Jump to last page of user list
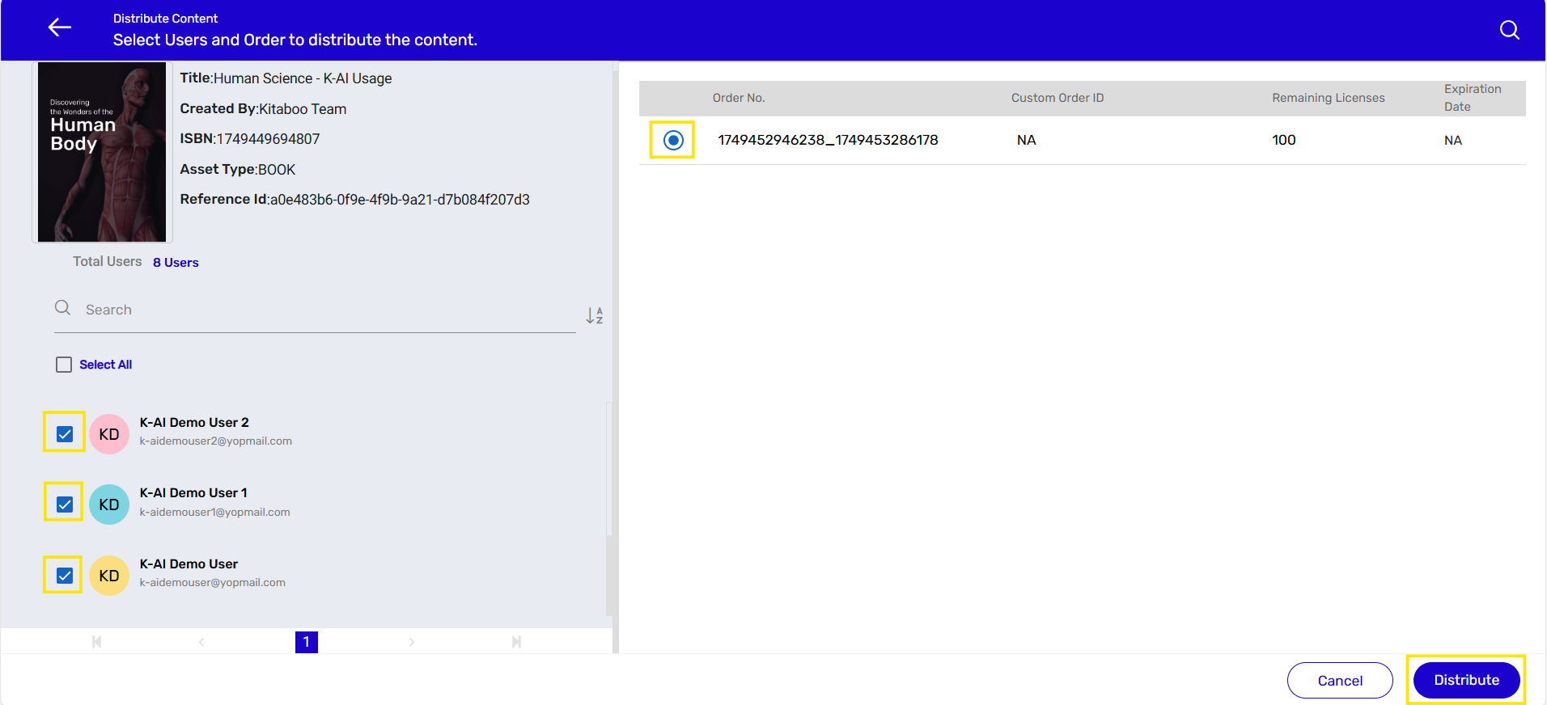Image resolution: width=1547 pixels, height=705 pixels. pyautogui.click(x=516, y=642)
